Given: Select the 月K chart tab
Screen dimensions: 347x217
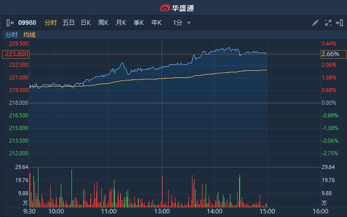Looking at the screenshot, I should tap(121, 23).
